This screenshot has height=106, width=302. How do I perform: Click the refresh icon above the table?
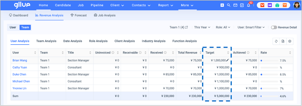coord(276,41)
